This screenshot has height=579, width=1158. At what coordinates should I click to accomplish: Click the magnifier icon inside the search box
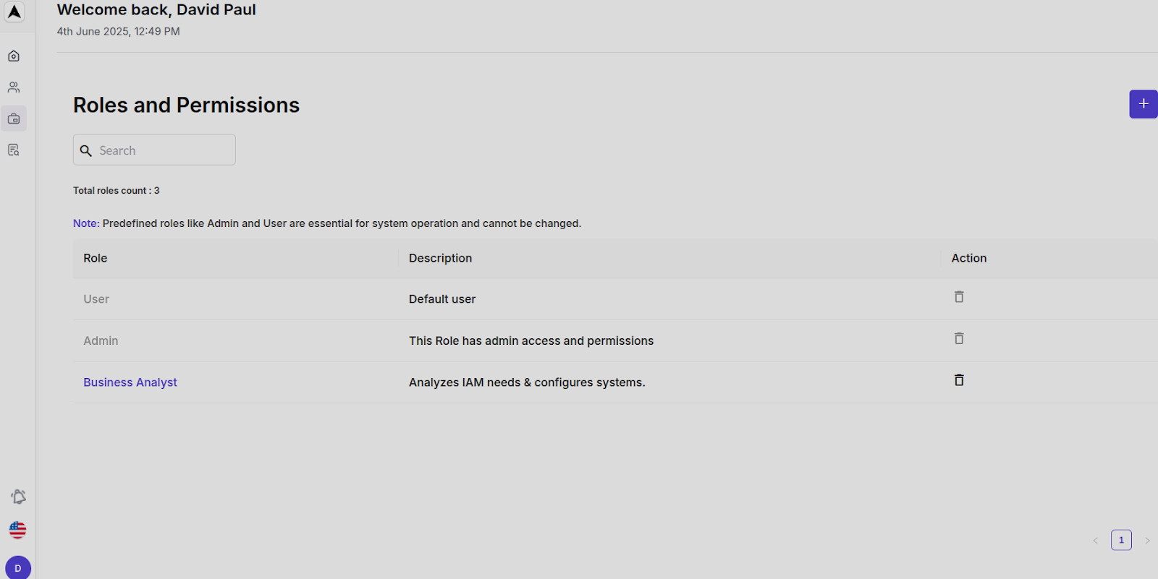(x=86, y=150)
